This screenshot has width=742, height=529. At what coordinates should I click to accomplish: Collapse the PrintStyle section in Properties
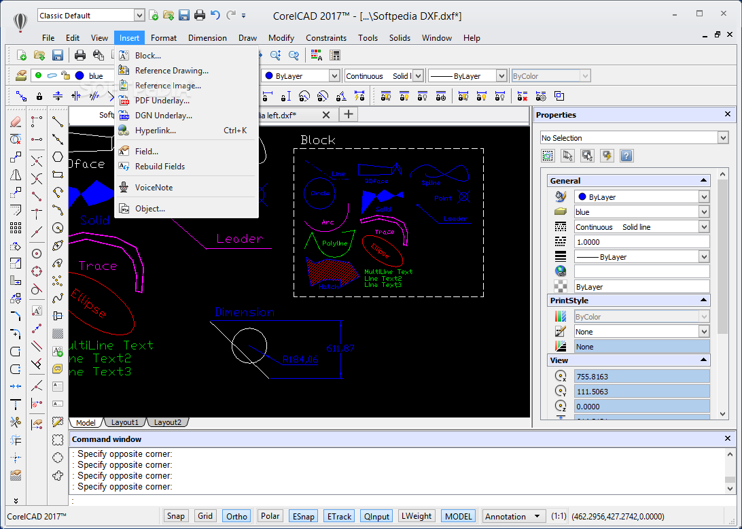(x=703, y=301)
